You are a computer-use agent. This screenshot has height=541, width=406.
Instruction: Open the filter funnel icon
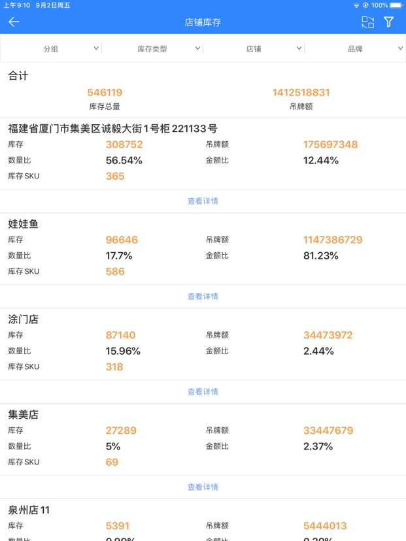click(x=389, y=22)
